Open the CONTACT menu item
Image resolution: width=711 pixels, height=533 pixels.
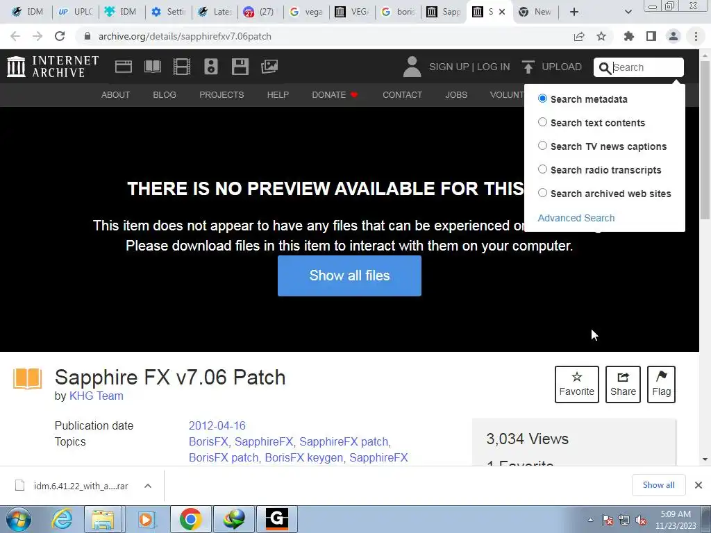point(402,94)
